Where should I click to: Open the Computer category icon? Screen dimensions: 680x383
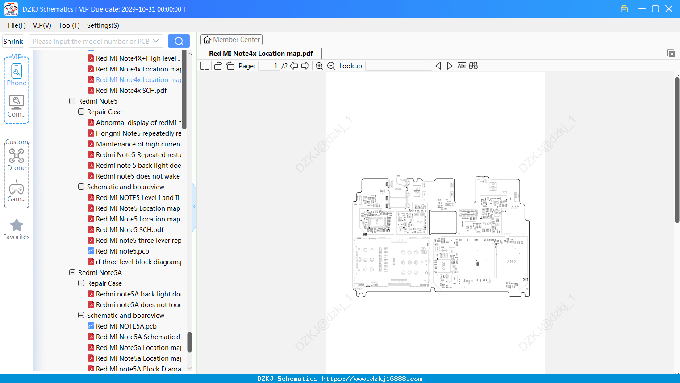[x=17, y=106]
